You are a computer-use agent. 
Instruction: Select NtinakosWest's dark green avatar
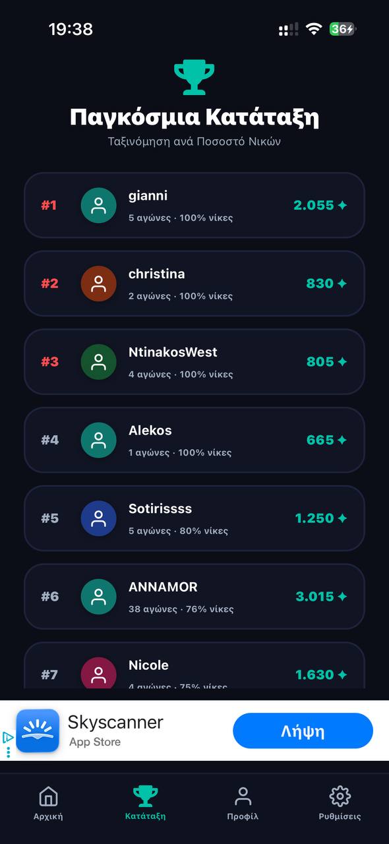pyautogui.click(x=98, y=362)
